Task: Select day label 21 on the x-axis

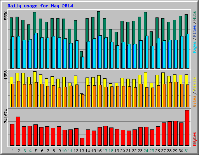Action: [128, 151]
